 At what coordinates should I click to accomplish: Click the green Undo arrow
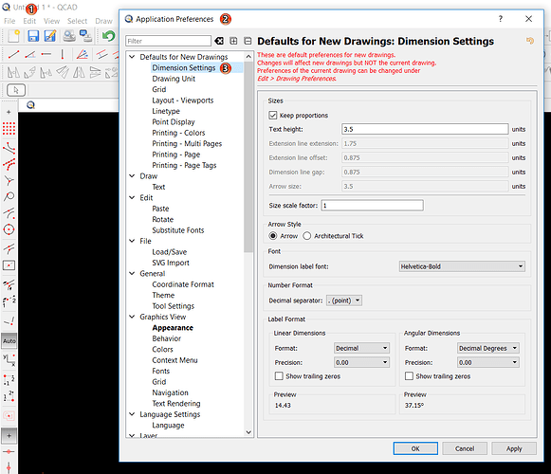tap(108, 36)
